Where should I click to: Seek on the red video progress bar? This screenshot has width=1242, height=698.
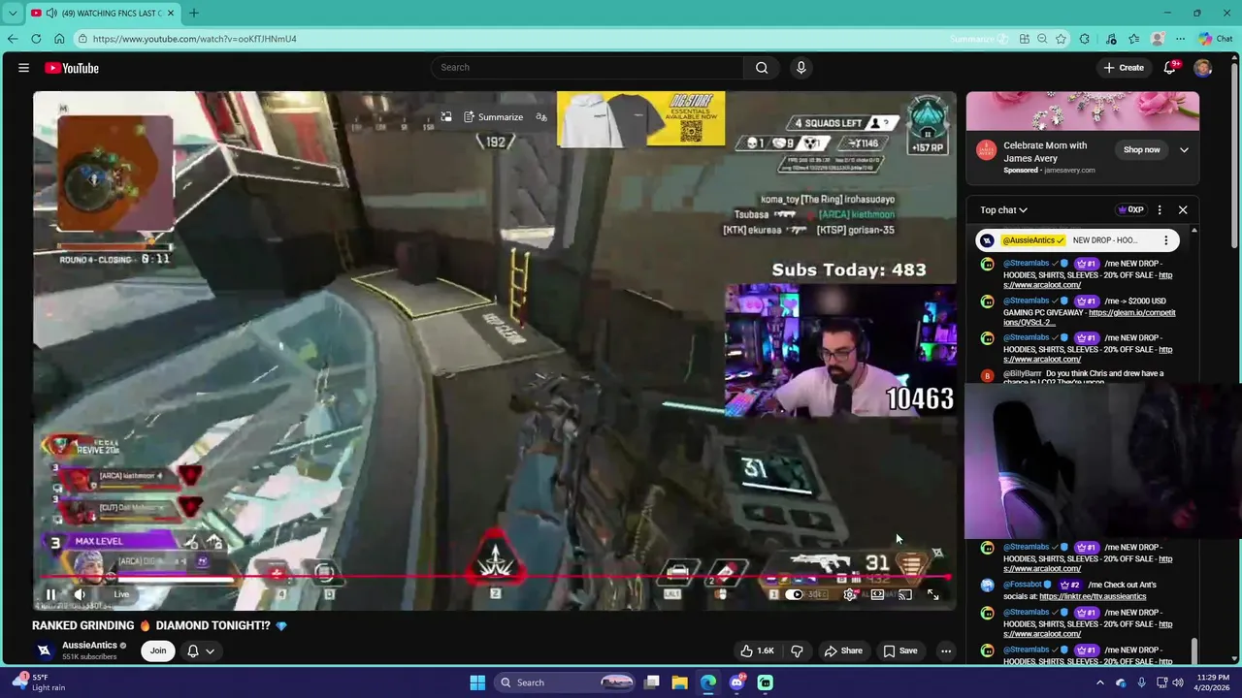click(495, 578)
